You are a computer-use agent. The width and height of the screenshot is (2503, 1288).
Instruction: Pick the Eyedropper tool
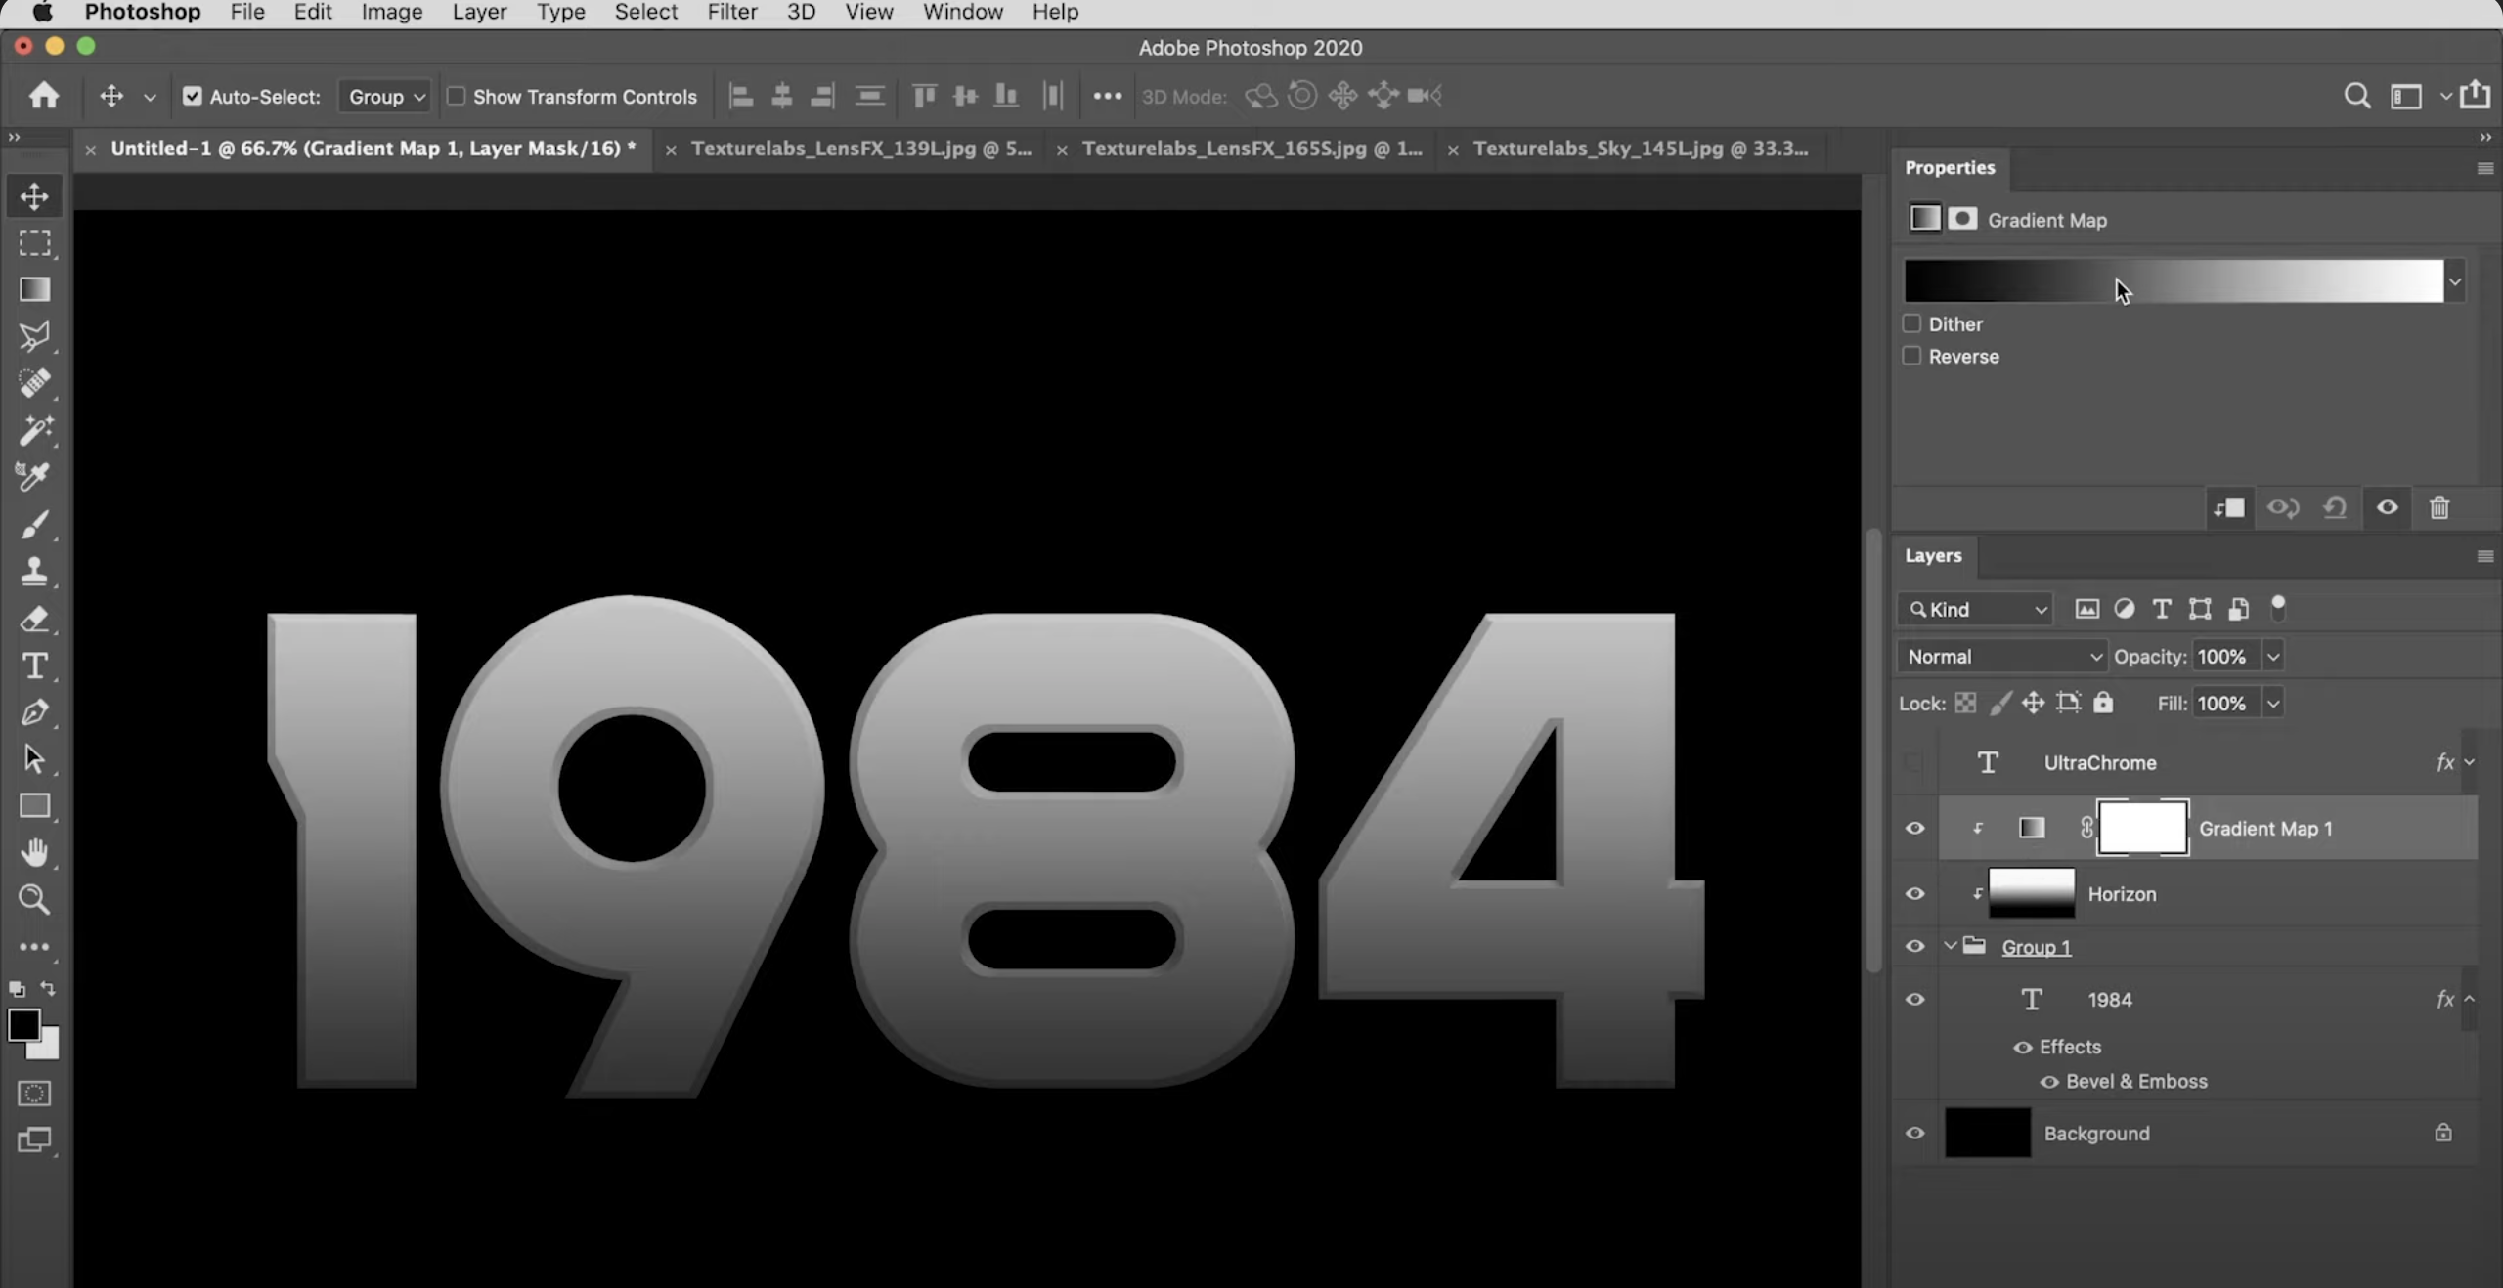click(35, 476)
